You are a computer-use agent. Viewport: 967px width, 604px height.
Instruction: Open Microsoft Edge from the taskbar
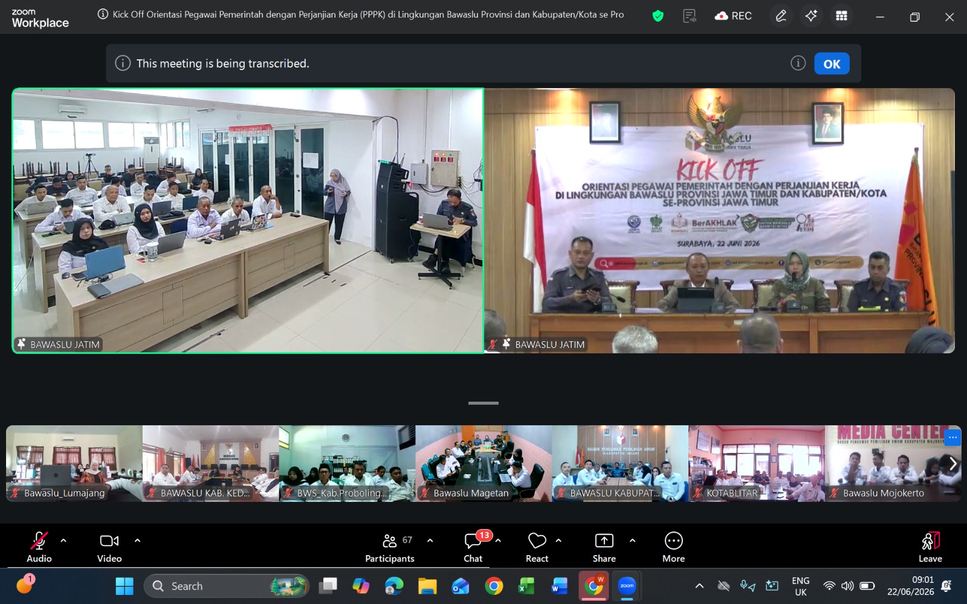394,586
